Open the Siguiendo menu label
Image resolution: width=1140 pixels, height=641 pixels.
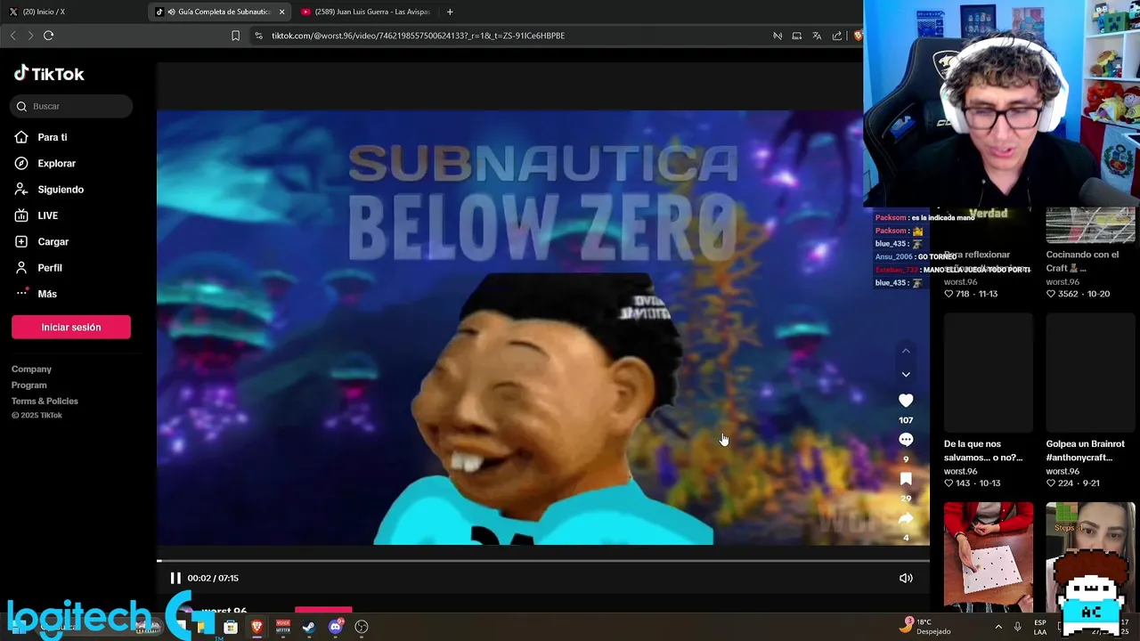point(61,189)
